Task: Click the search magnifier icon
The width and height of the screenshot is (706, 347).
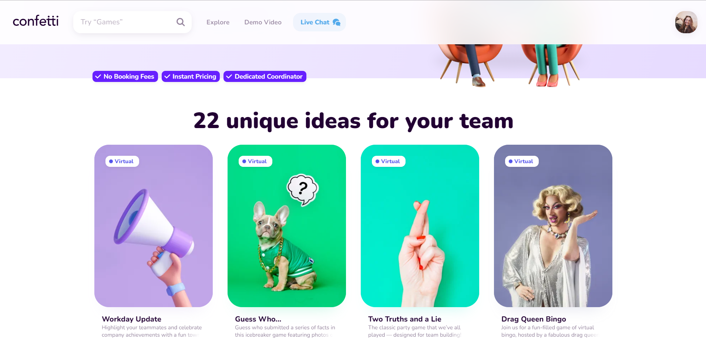Action: point(181,22)
